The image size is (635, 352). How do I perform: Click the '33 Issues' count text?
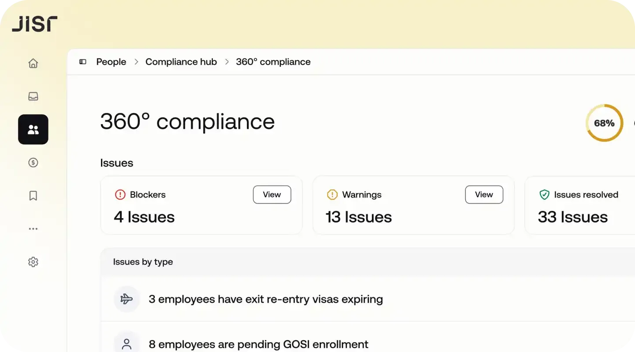tap(573, 217)
